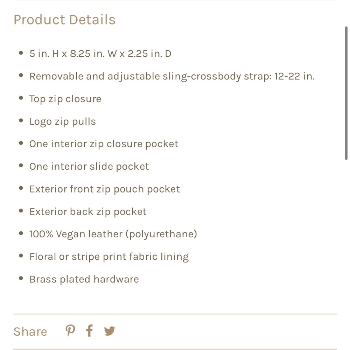Click One interior zip closure pocket text
This screenshot has width=350, height=350.
point(104,144)
